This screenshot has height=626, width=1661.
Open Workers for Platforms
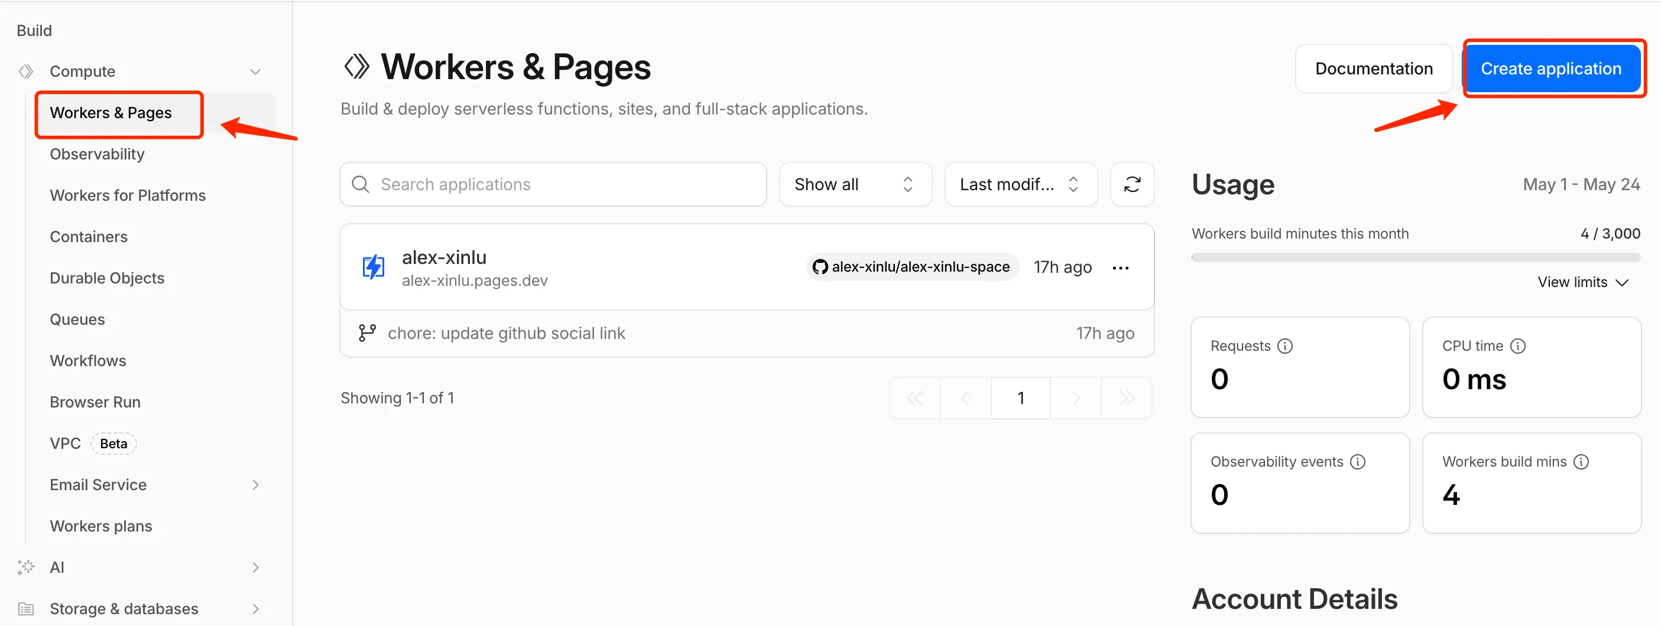128,195
